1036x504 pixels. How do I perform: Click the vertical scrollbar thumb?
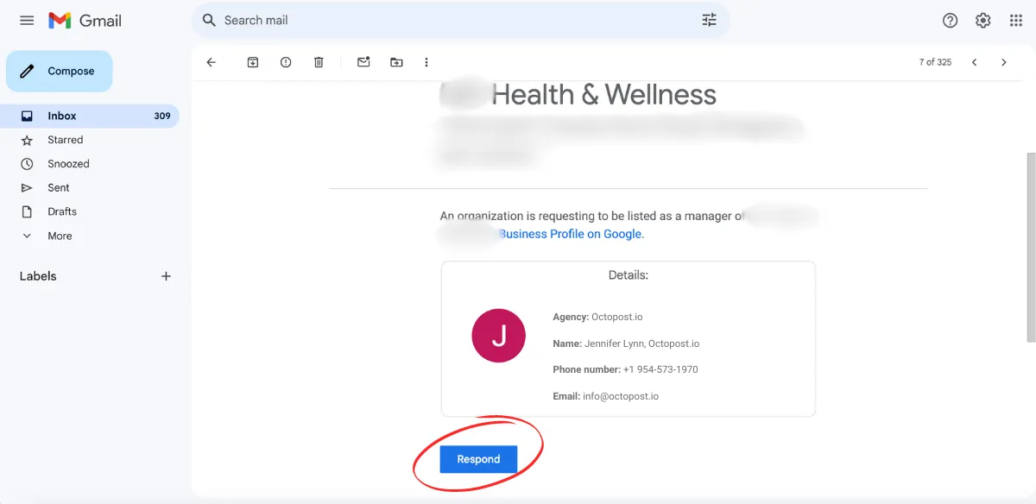click(x=1030, y=249)
